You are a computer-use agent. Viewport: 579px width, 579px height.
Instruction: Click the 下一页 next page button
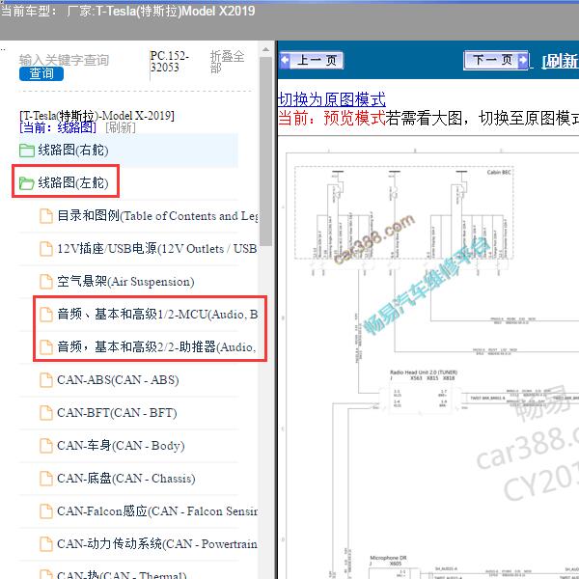(496, 60)
